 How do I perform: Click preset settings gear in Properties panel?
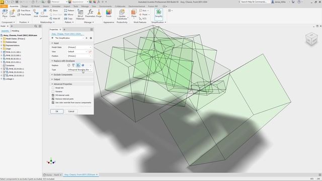[91, 38]
